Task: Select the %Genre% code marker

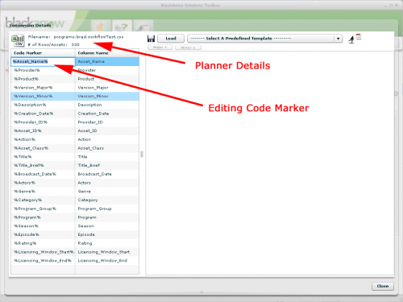Action: [43, 192]
